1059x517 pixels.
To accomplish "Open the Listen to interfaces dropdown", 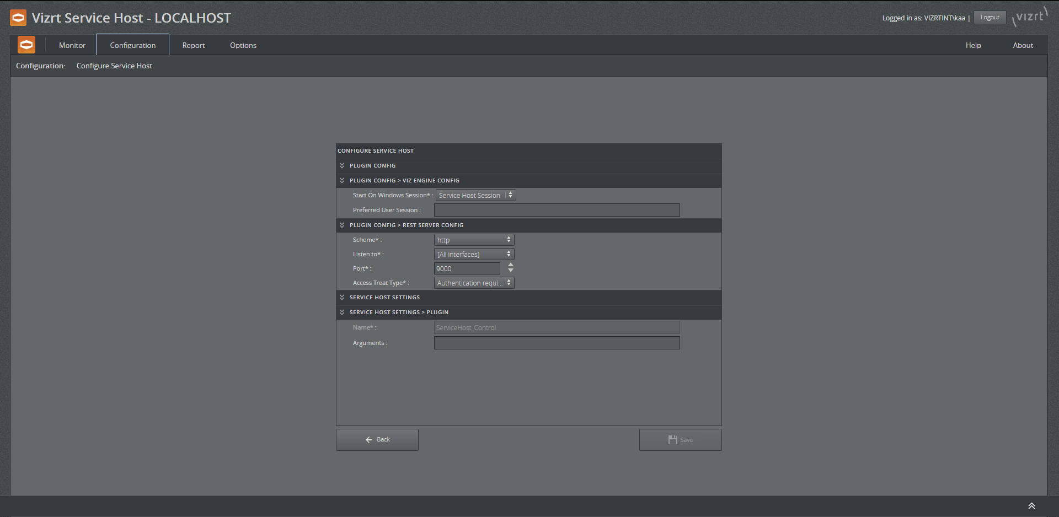I will tap(474, 254).
